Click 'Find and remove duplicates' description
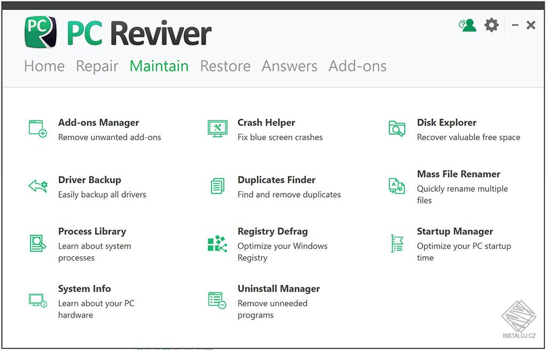546x350 pixels. tap(289, 194)
